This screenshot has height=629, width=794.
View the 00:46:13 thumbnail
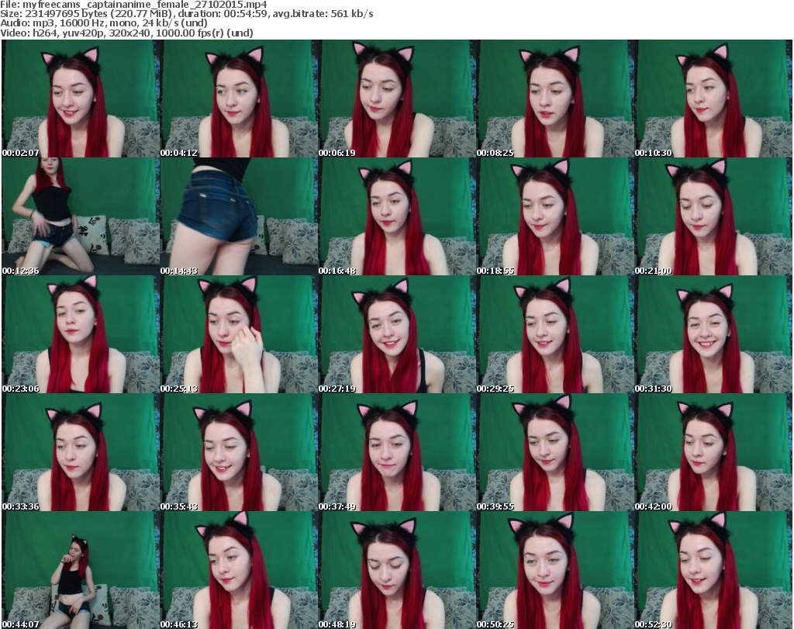[x=239, y=570]
